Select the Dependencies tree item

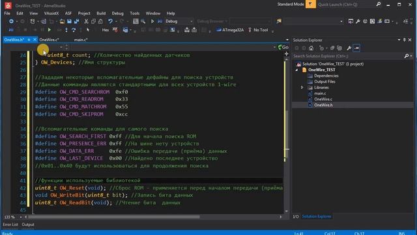[x=326, y=76]
